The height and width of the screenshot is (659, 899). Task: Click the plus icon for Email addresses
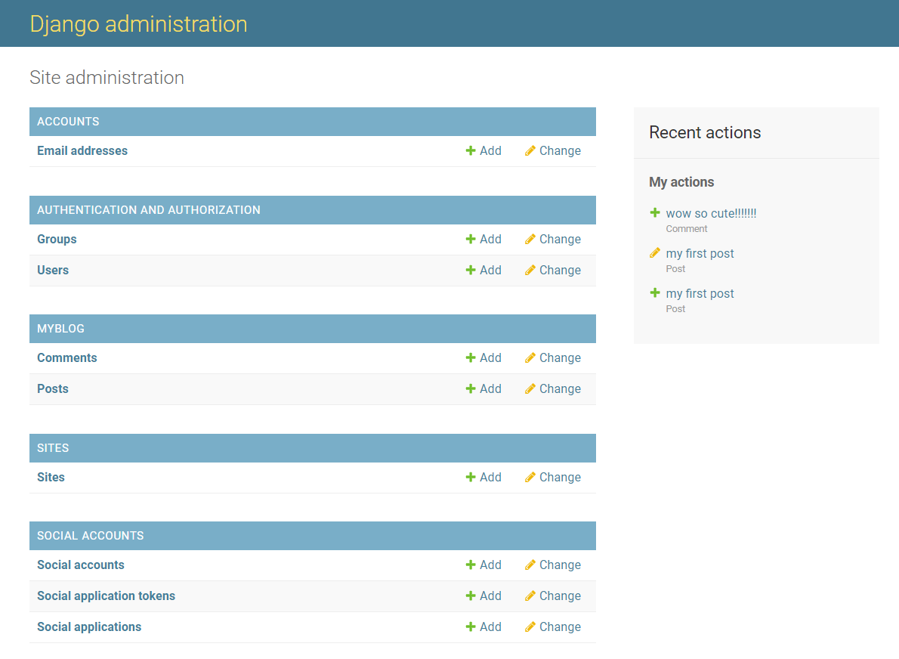(471, 151)
